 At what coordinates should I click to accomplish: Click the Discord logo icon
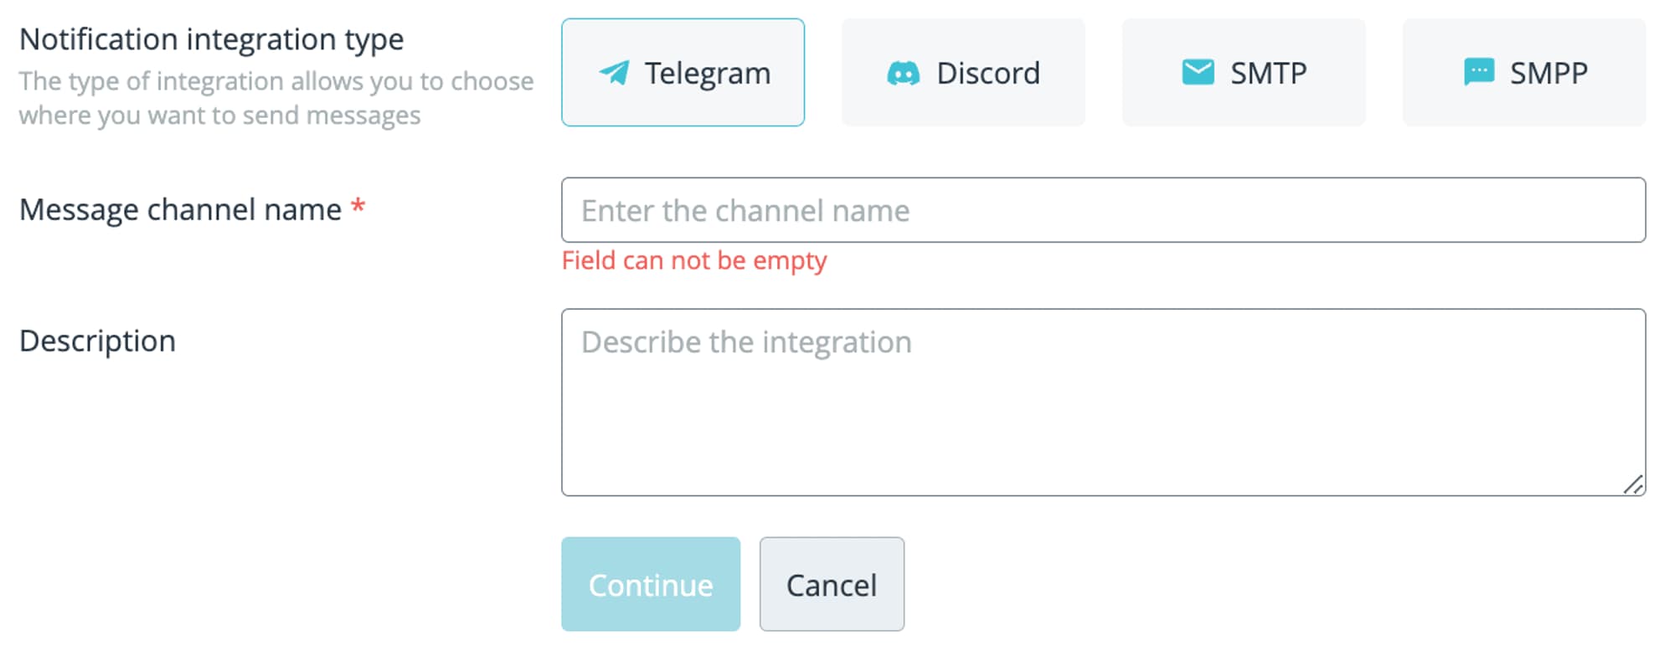[903, 74]
